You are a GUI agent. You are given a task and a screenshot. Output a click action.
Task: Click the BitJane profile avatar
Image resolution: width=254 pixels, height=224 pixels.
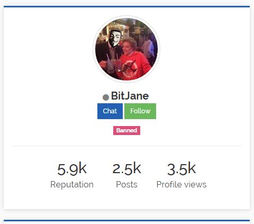coord(126,49)
